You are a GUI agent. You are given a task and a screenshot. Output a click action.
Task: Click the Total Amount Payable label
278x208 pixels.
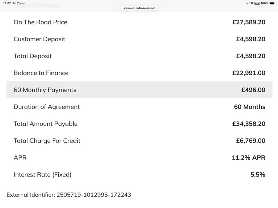pyautogui.click(x=46, y=124)
